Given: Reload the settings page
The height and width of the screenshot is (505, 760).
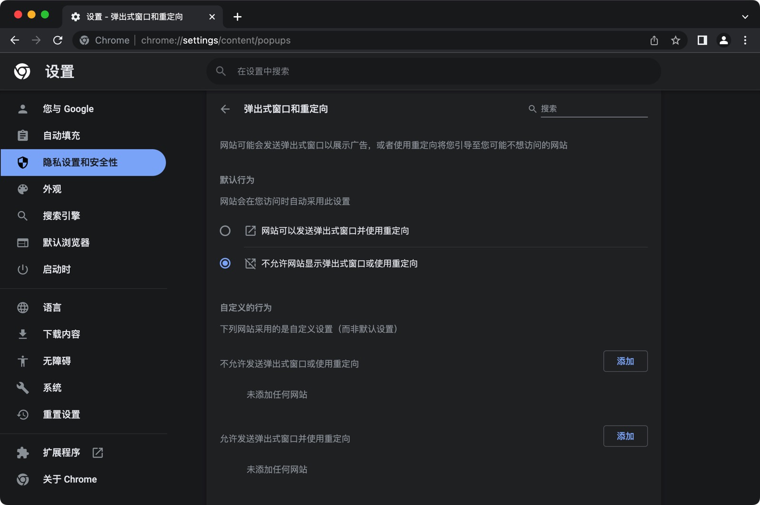Looking at the screenshot, I should coord(57,40).
